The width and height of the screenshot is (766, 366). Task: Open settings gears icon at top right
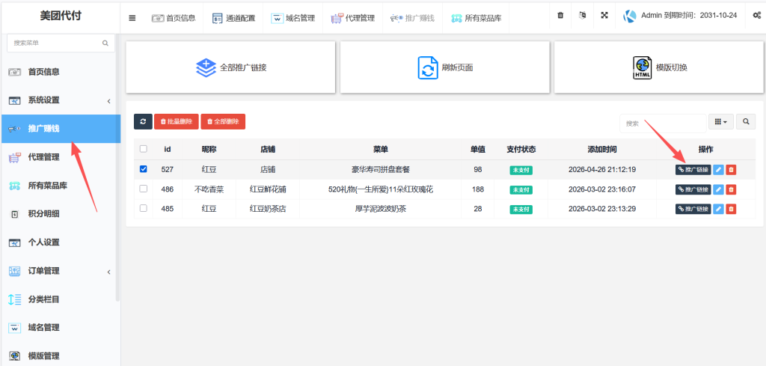756,15
